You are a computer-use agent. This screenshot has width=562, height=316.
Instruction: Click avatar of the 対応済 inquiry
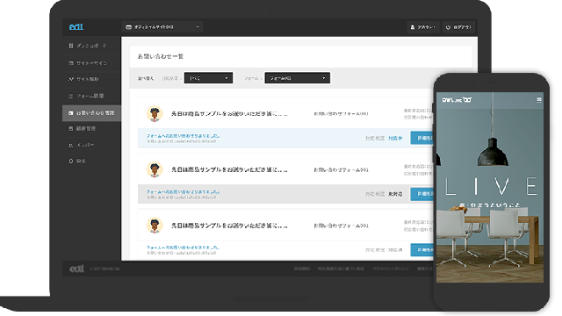point(155,226)
